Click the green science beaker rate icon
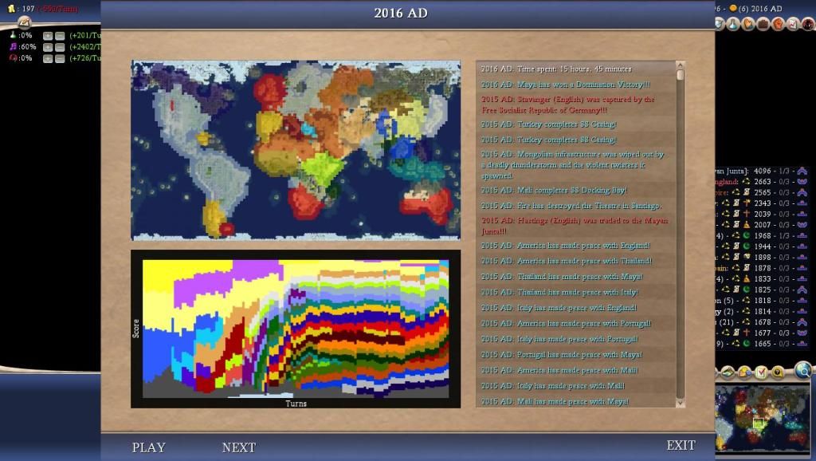This screenshot has height=461, width=816. pos(13,35)
